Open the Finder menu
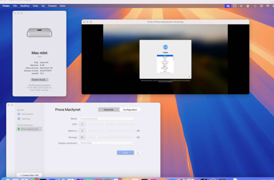 click(6, 6)
